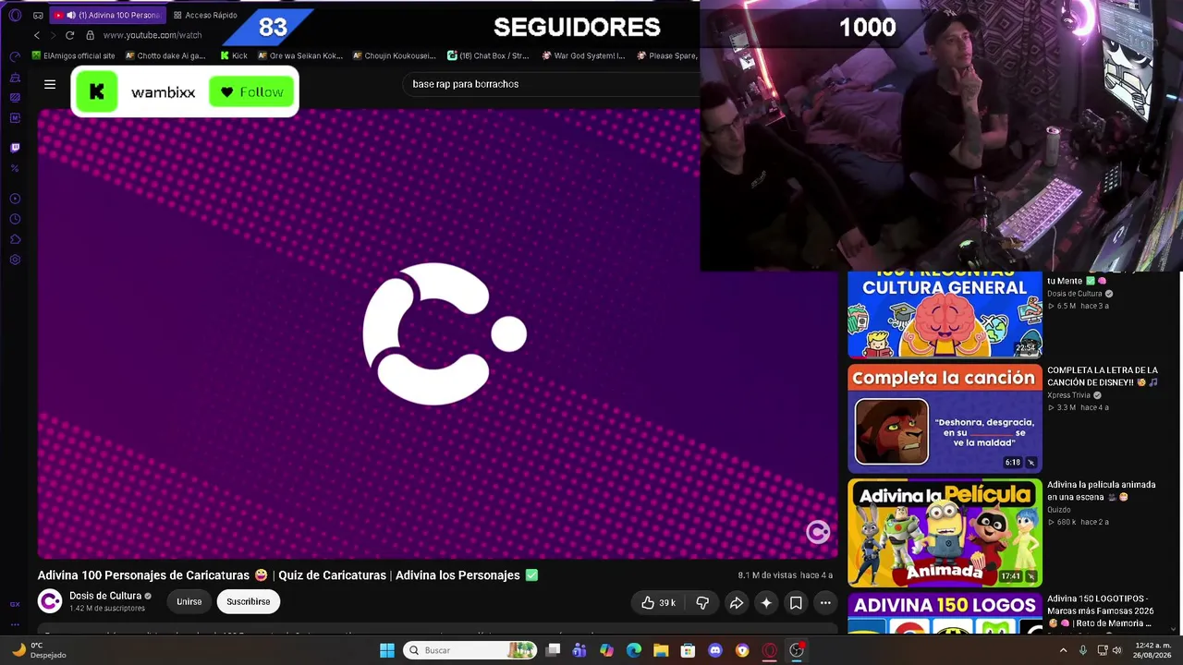
Task: Click the sparkle Ask icon under video
Action: coord(766,603)
